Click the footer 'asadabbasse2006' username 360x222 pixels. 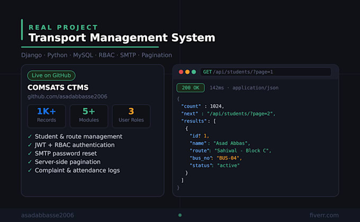(48, 215)
